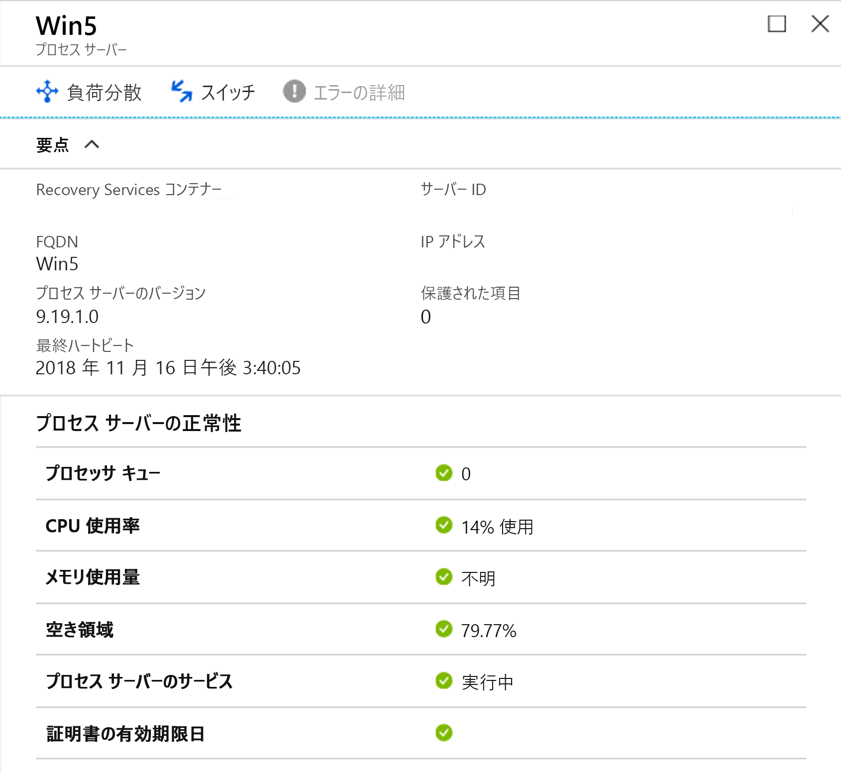841x774 pixels.
Task: Select the 証明書の有効期限日 row label
Action: [125, 734]
